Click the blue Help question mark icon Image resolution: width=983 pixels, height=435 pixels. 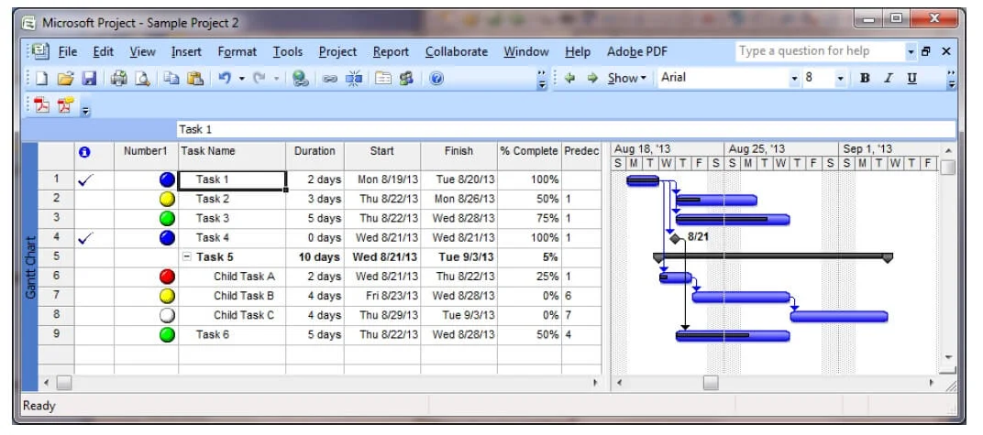click(437, 78)
